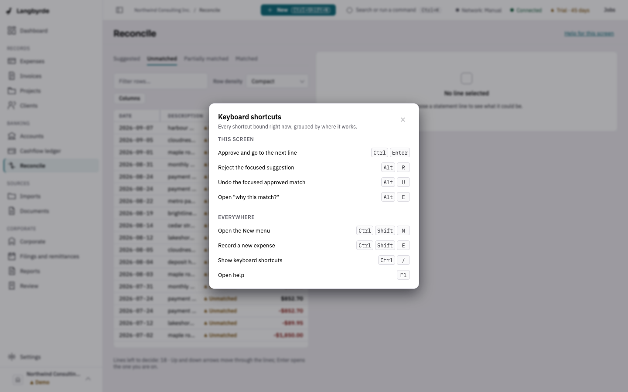Click the Northwind Consulting Inc. breadcrumb
Screen dimensions: 628x392
(x=162, y=10)
